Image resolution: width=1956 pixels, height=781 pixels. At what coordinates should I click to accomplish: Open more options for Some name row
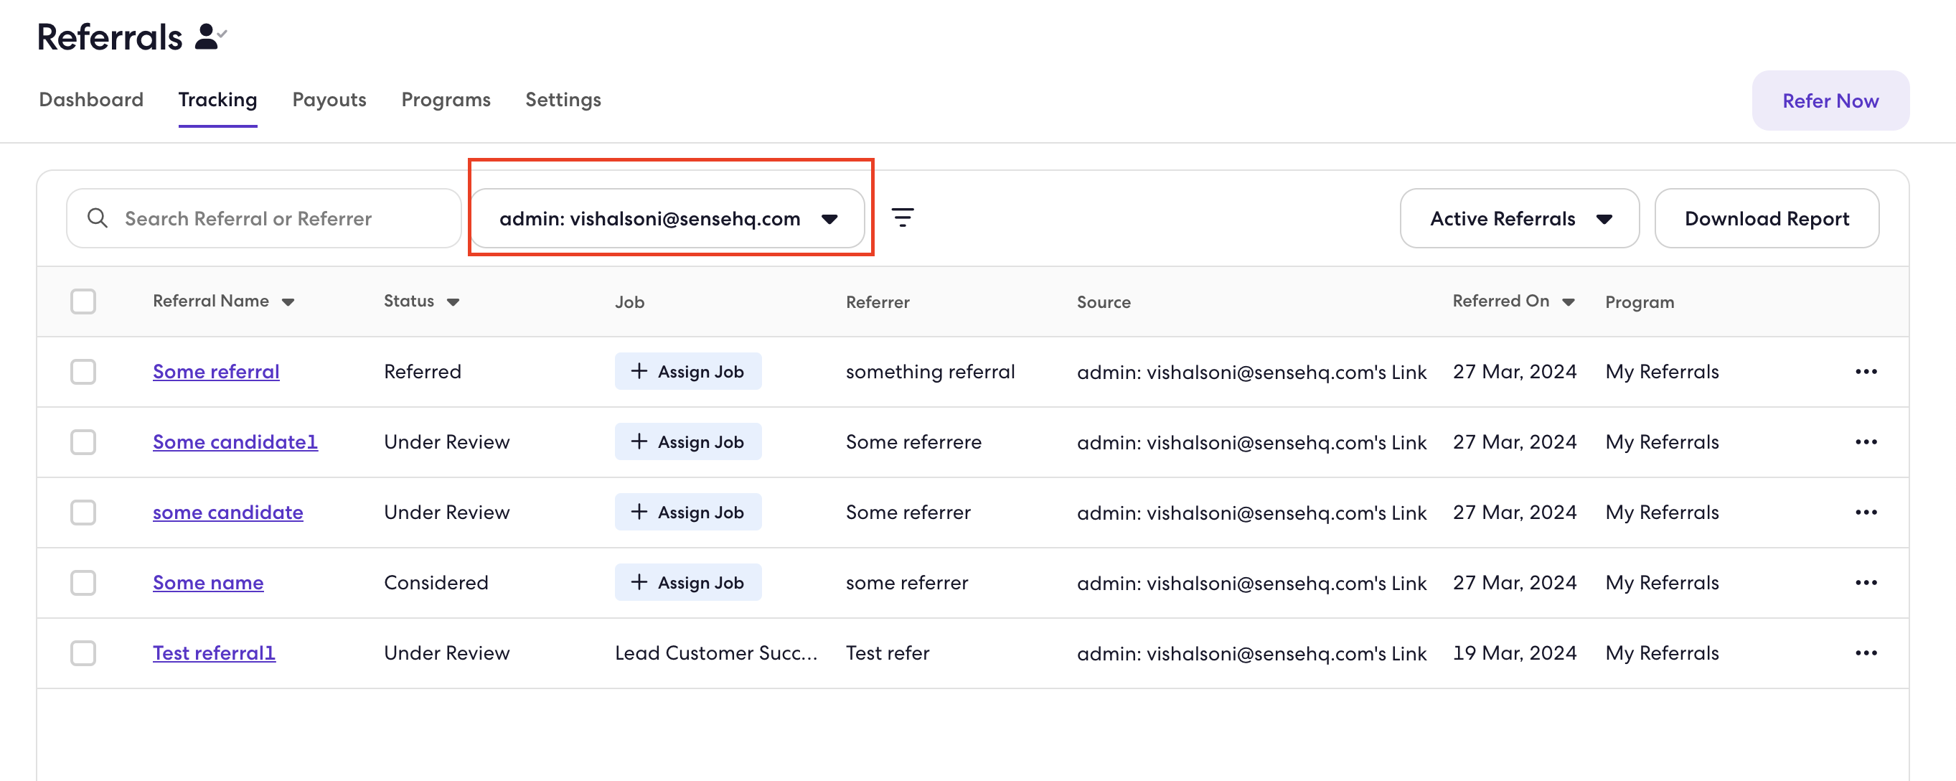pos(1866,583)
